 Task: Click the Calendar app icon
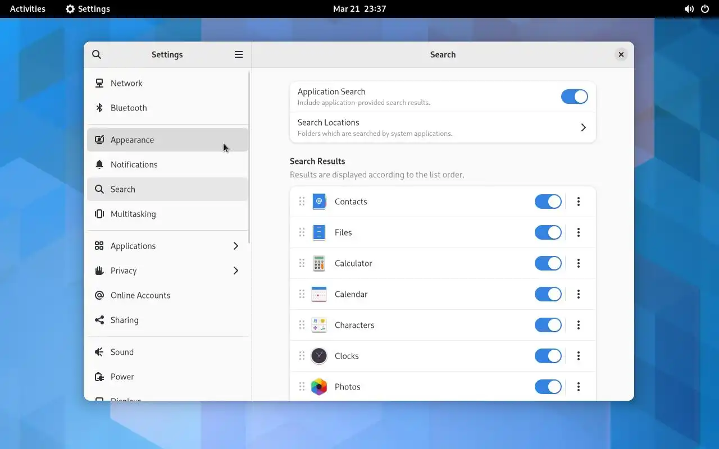pos(319,294)
